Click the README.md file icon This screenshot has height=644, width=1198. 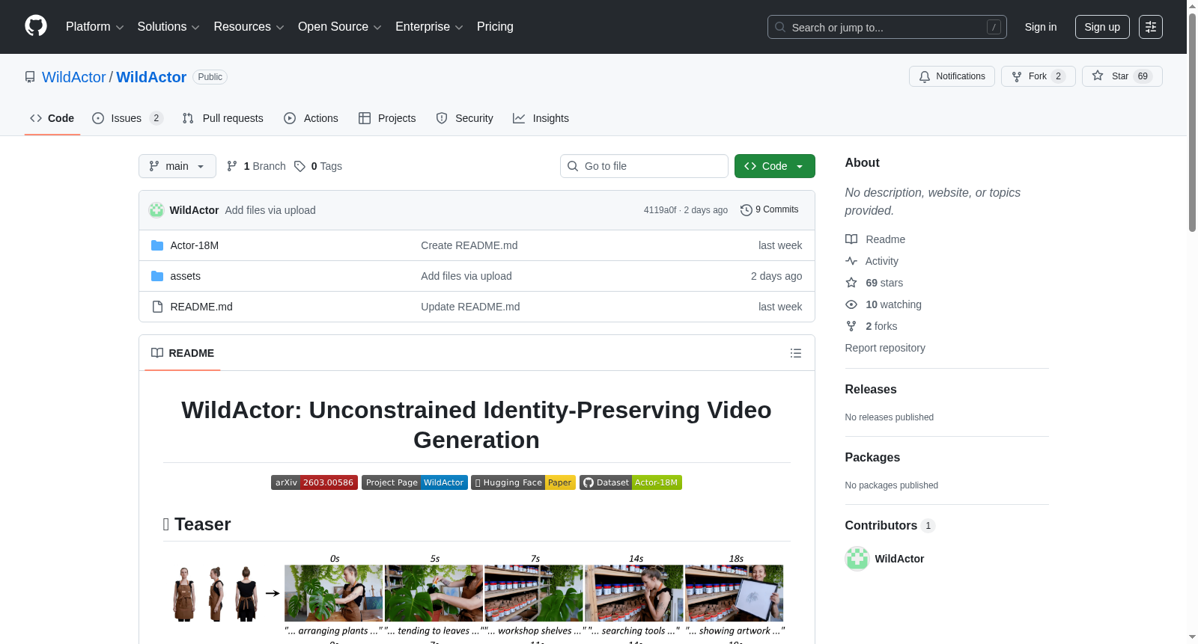[157, 307]
